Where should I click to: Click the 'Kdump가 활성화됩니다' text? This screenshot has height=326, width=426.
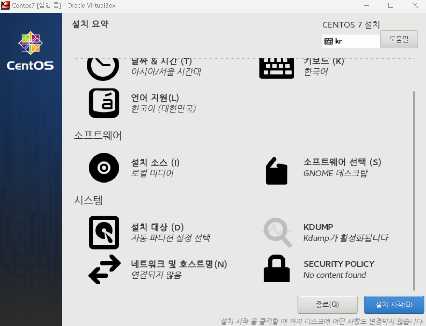click(x=346, y=238)
